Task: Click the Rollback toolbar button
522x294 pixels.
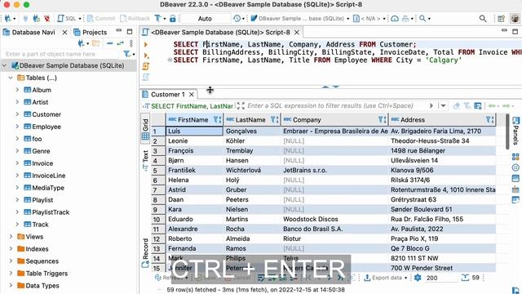Action: pyautogui.click(x=135, y=18)
